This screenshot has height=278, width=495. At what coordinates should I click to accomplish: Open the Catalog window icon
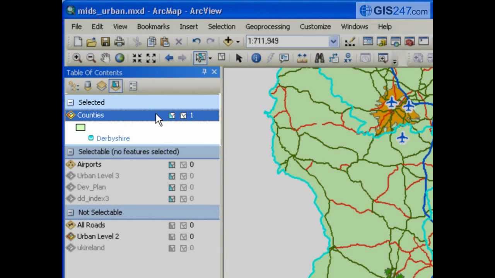click(x=382, y=41)
